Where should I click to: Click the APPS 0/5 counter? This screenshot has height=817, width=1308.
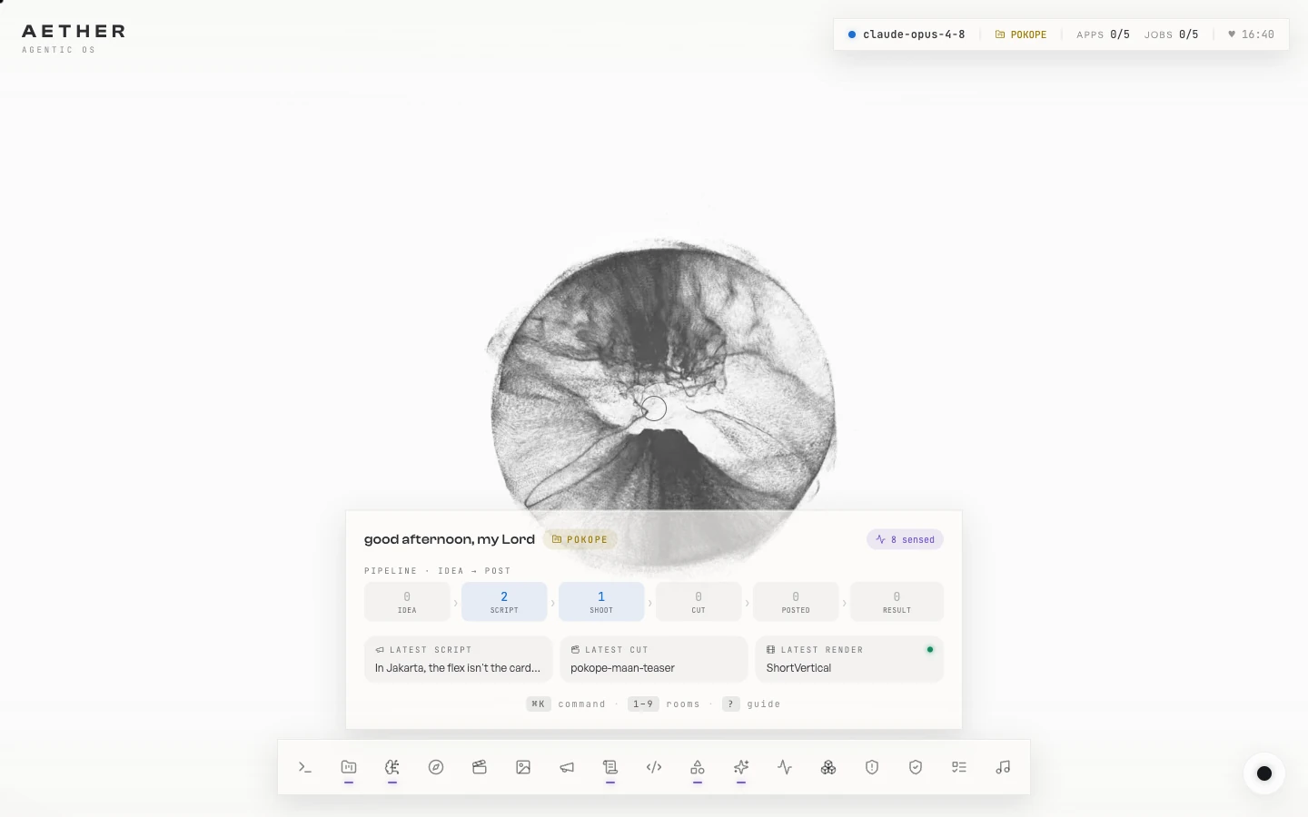[x=1103, y=34]
